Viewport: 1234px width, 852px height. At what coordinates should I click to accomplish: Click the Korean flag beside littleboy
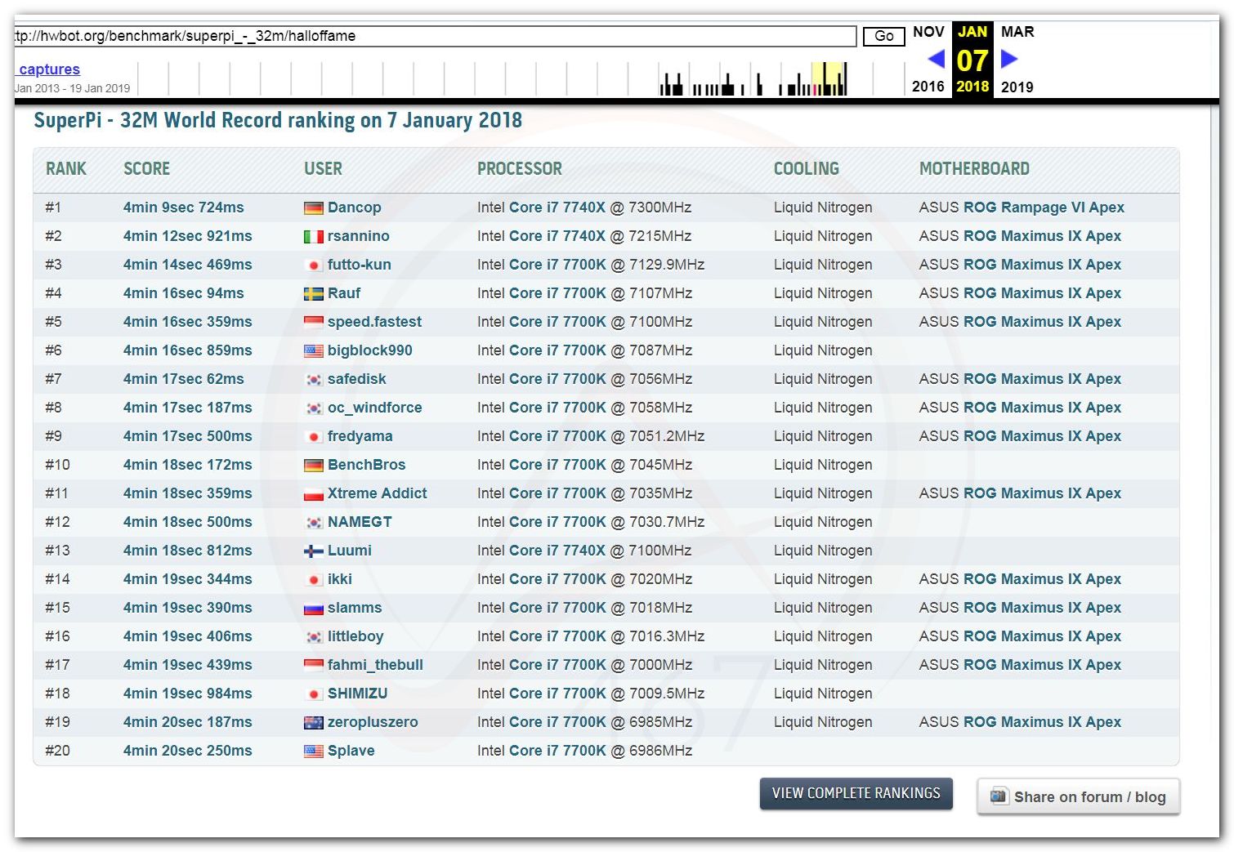pos(313,637)
